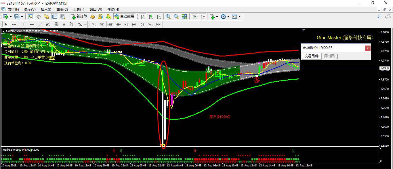Toggle the chart shift button

coord(203,17)
